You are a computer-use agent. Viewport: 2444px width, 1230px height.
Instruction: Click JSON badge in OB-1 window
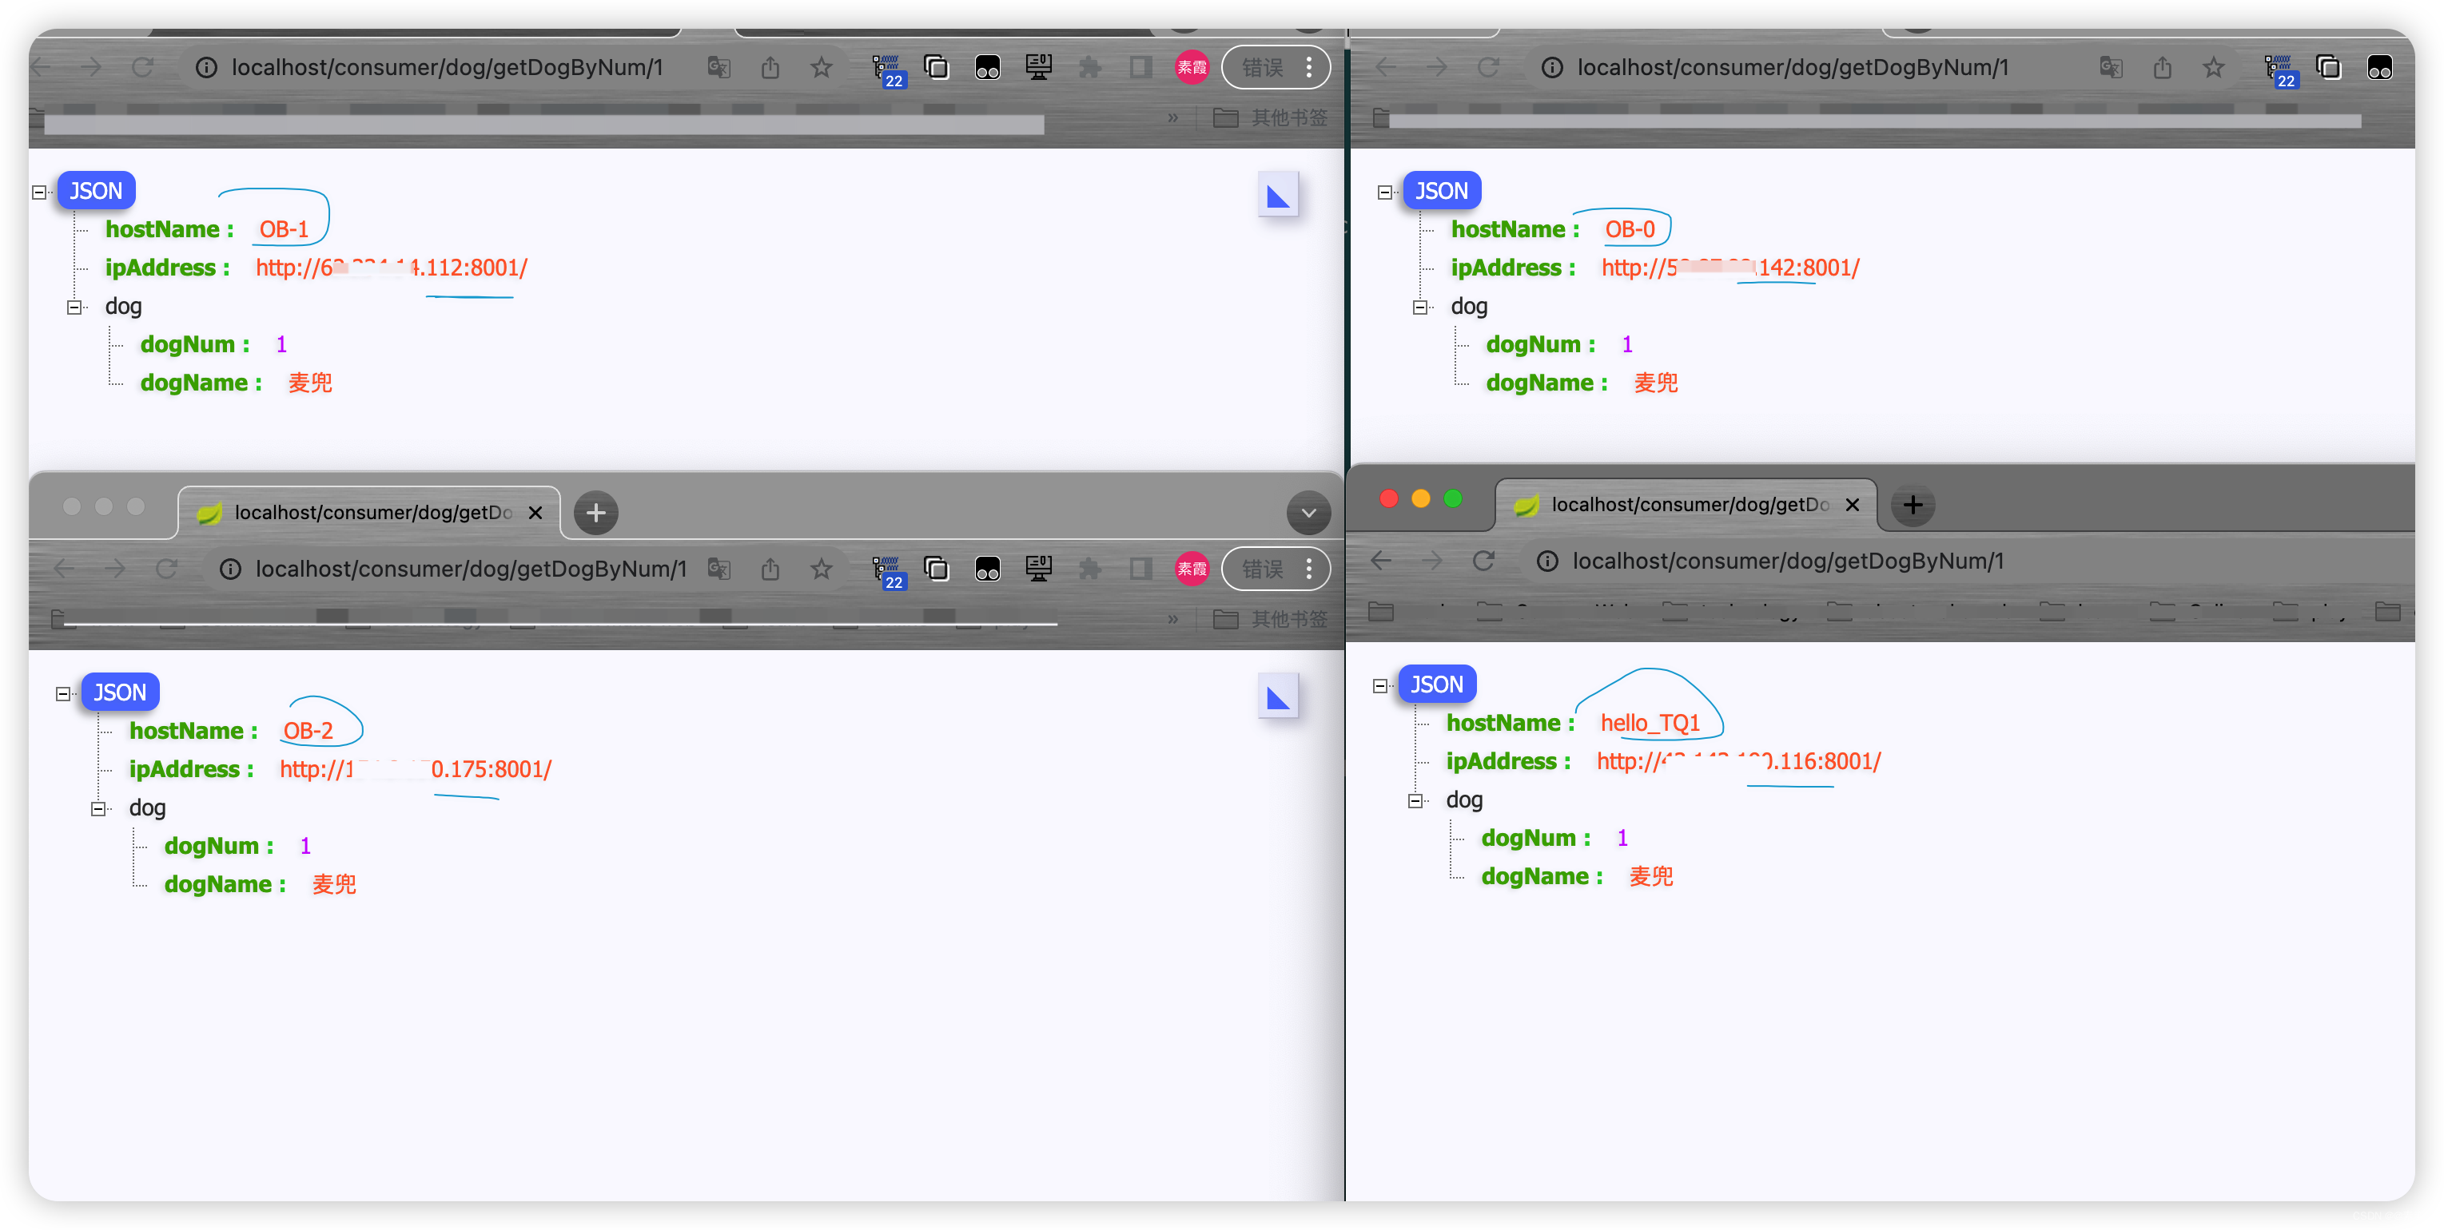click(x=96, y=191)
